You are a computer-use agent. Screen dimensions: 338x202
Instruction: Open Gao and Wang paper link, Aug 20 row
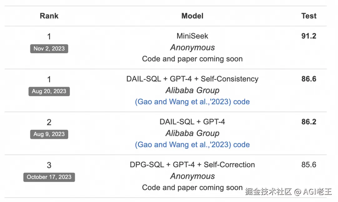[183, 102]
